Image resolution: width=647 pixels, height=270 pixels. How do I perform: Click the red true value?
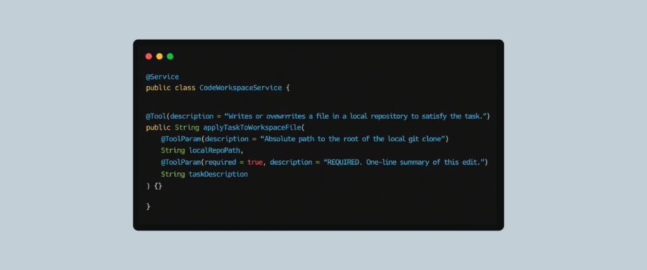pyautogui.click(x=255, y=162)
